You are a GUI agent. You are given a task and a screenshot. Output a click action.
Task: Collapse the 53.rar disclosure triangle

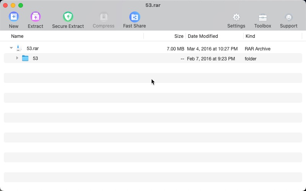[x=11, y=48]
